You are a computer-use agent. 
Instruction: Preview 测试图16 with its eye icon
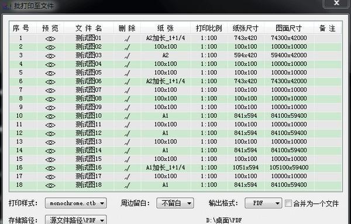click(x=50, y=168)
